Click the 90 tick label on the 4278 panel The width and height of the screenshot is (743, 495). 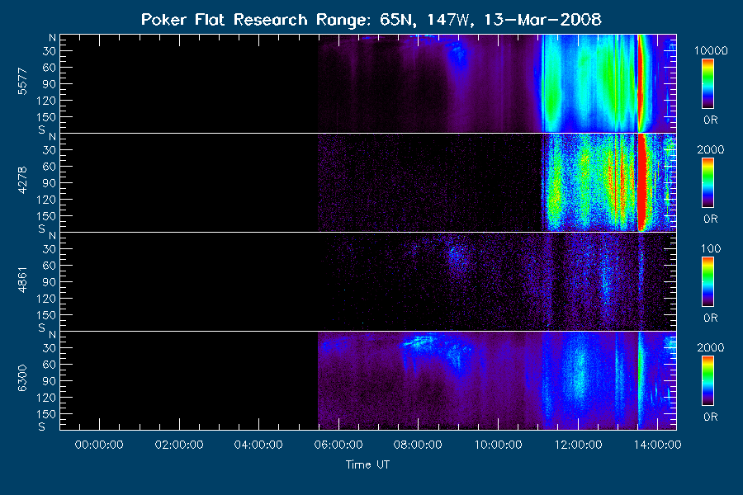50,183
